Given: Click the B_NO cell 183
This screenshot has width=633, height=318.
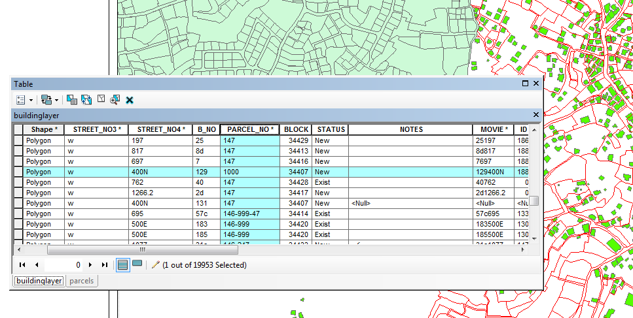Looking at the screenshot, I should tap(207, 224).
